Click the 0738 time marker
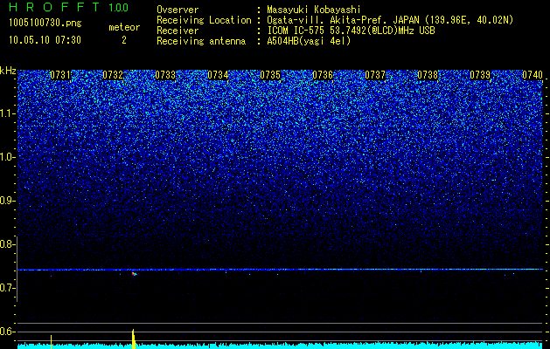The image size is (550, 349). pyautogui.click(x=428, y=75)
